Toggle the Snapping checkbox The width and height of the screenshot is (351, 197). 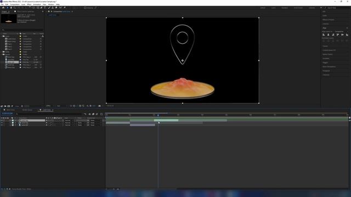pos(85,8)
